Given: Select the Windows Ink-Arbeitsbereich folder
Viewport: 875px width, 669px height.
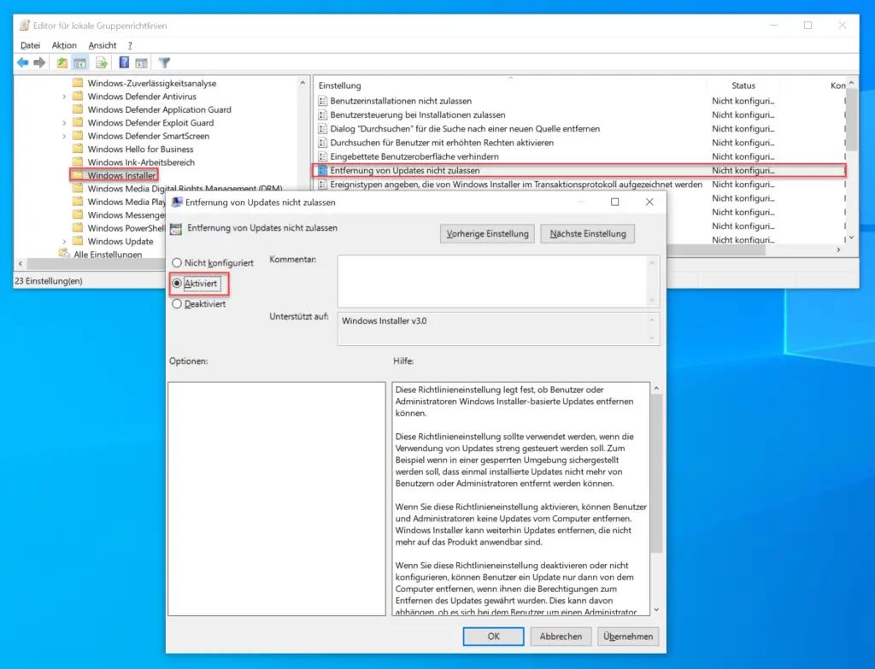Looking at the screenshot, I should pos(141,162).
